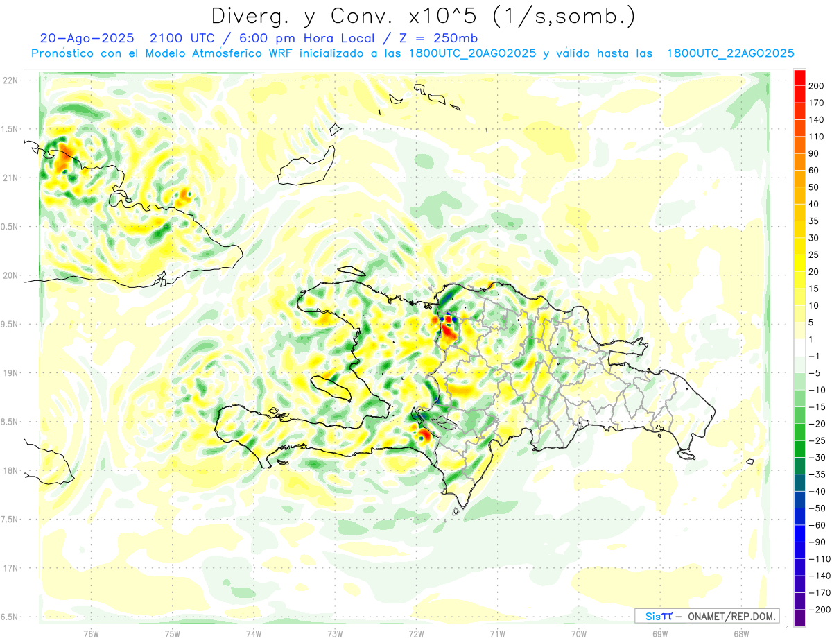
Task: Click positive '15' colorbar value
Action: coord(814,289)
